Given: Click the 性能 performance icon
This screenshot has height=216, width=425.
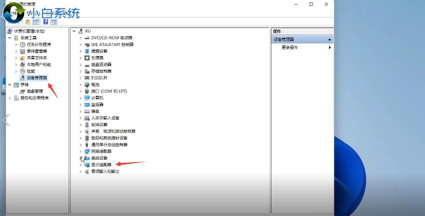Looking at the screenshot, I should point(22,71).
